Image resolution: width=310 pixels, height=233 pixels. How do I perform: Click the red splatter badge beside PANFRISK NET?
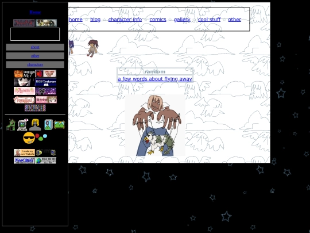pos(46,74)
